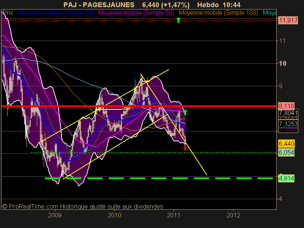
Task: Click the 4,914 support price tag
Action: pos(287,178)
